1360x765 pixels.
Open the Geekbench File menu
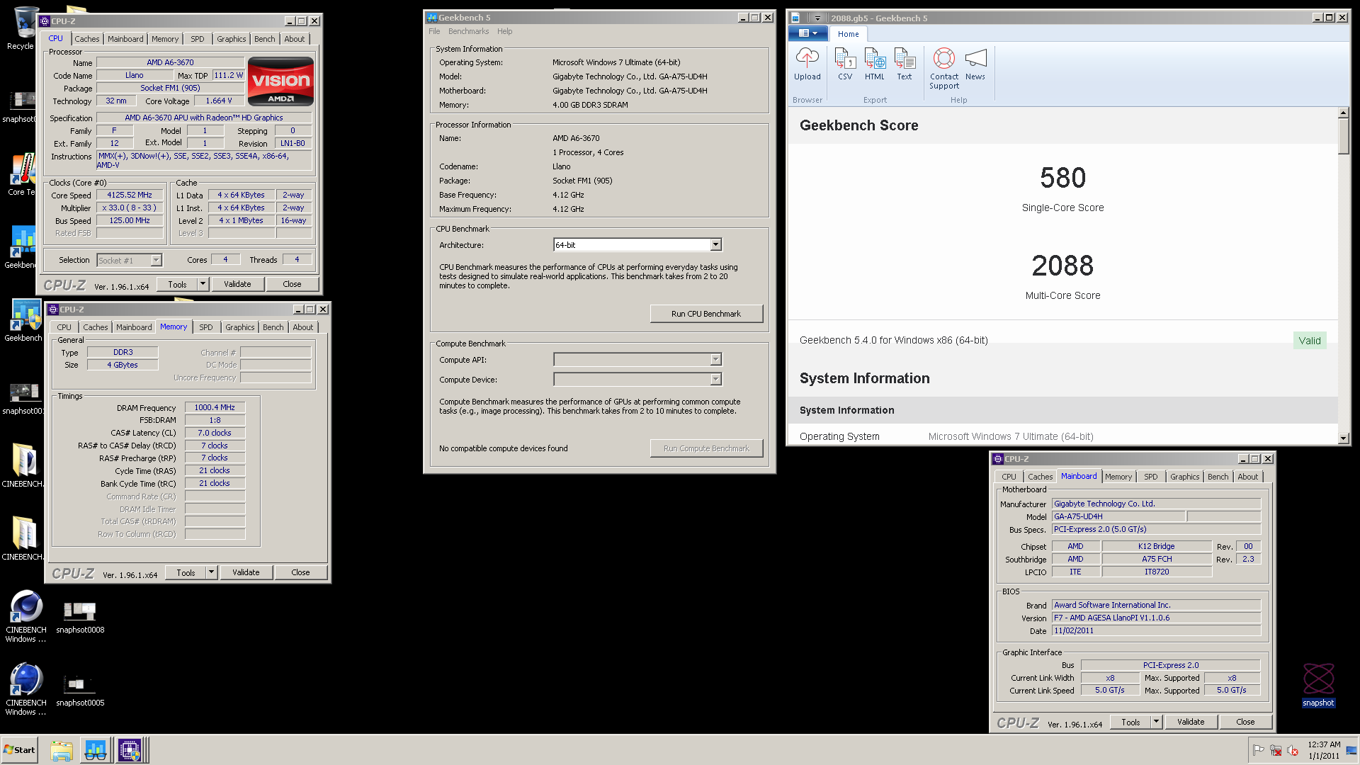(434, 31)
